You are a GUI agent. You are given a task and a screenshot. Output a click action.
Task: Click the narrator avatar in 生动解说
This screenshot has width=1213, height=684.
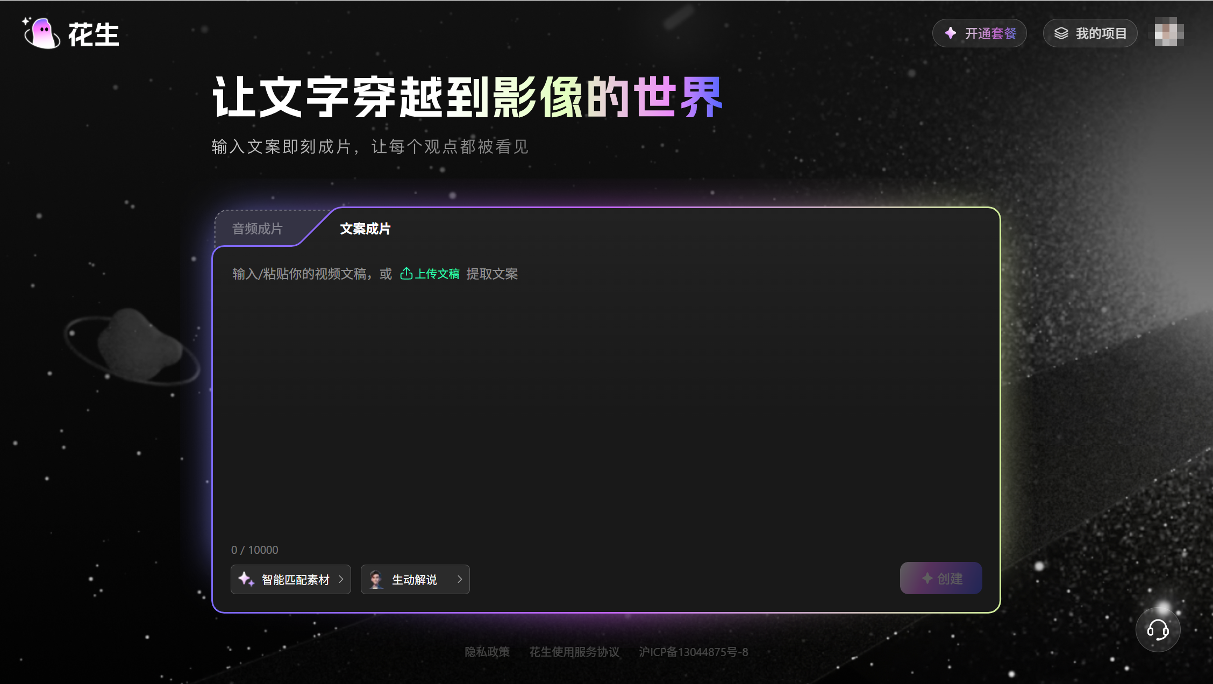pyautogui.click(x=376, y=579)
